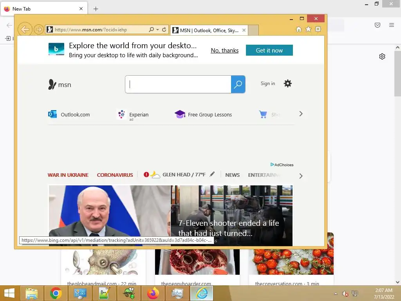Click the blue MSN search button
Viewport: 401px width, 301px height.
pos(238,84)
